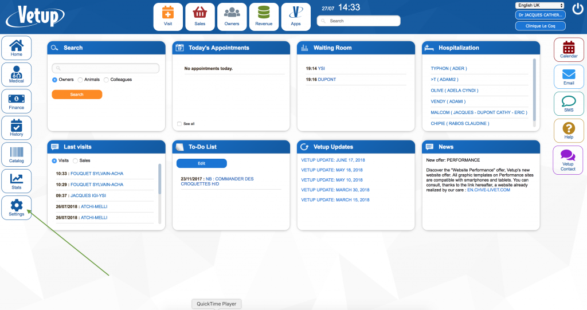Open the Sales basket icon
This screenshot has width=587, height=310.
[200, 17]
